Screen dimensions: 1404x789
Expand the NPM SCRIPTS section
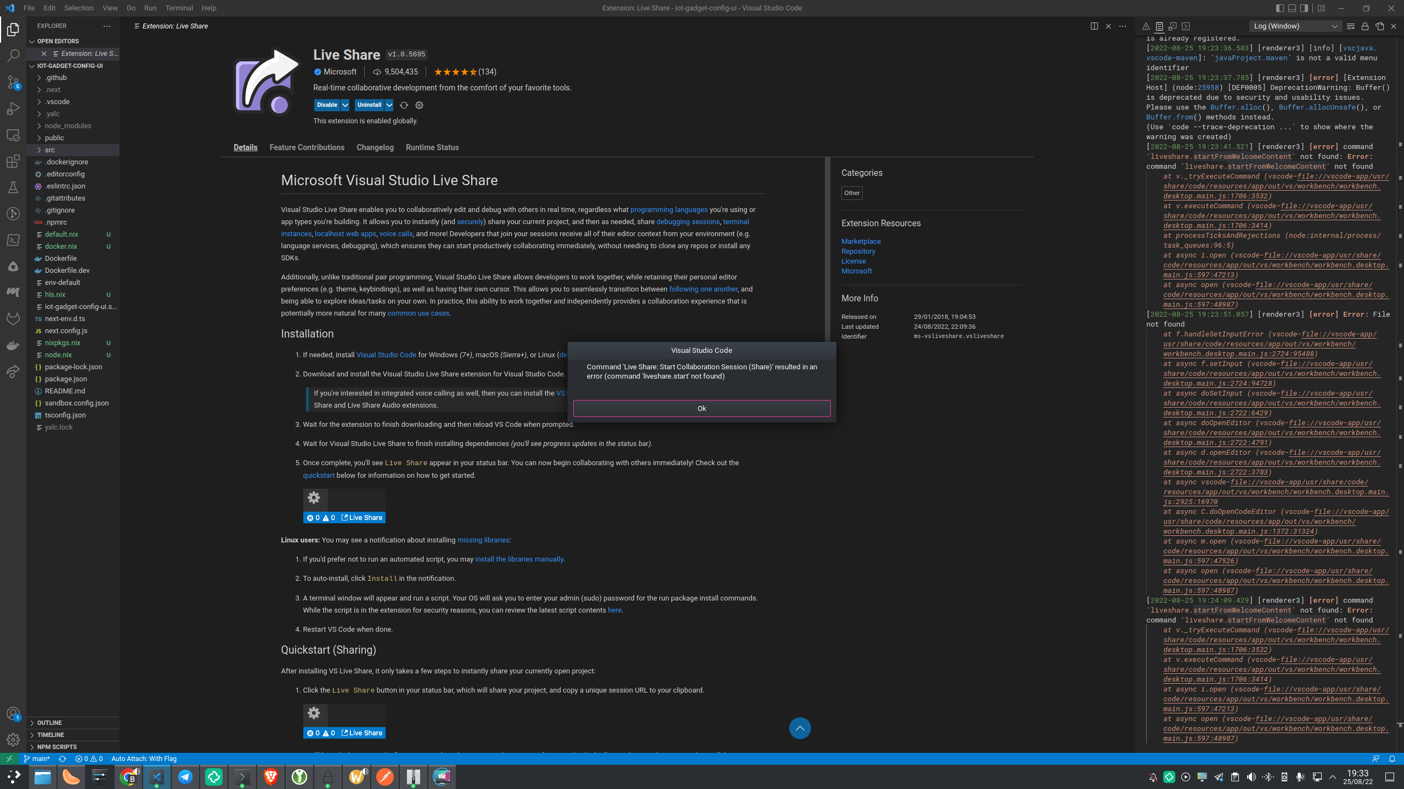pos(56,746)
